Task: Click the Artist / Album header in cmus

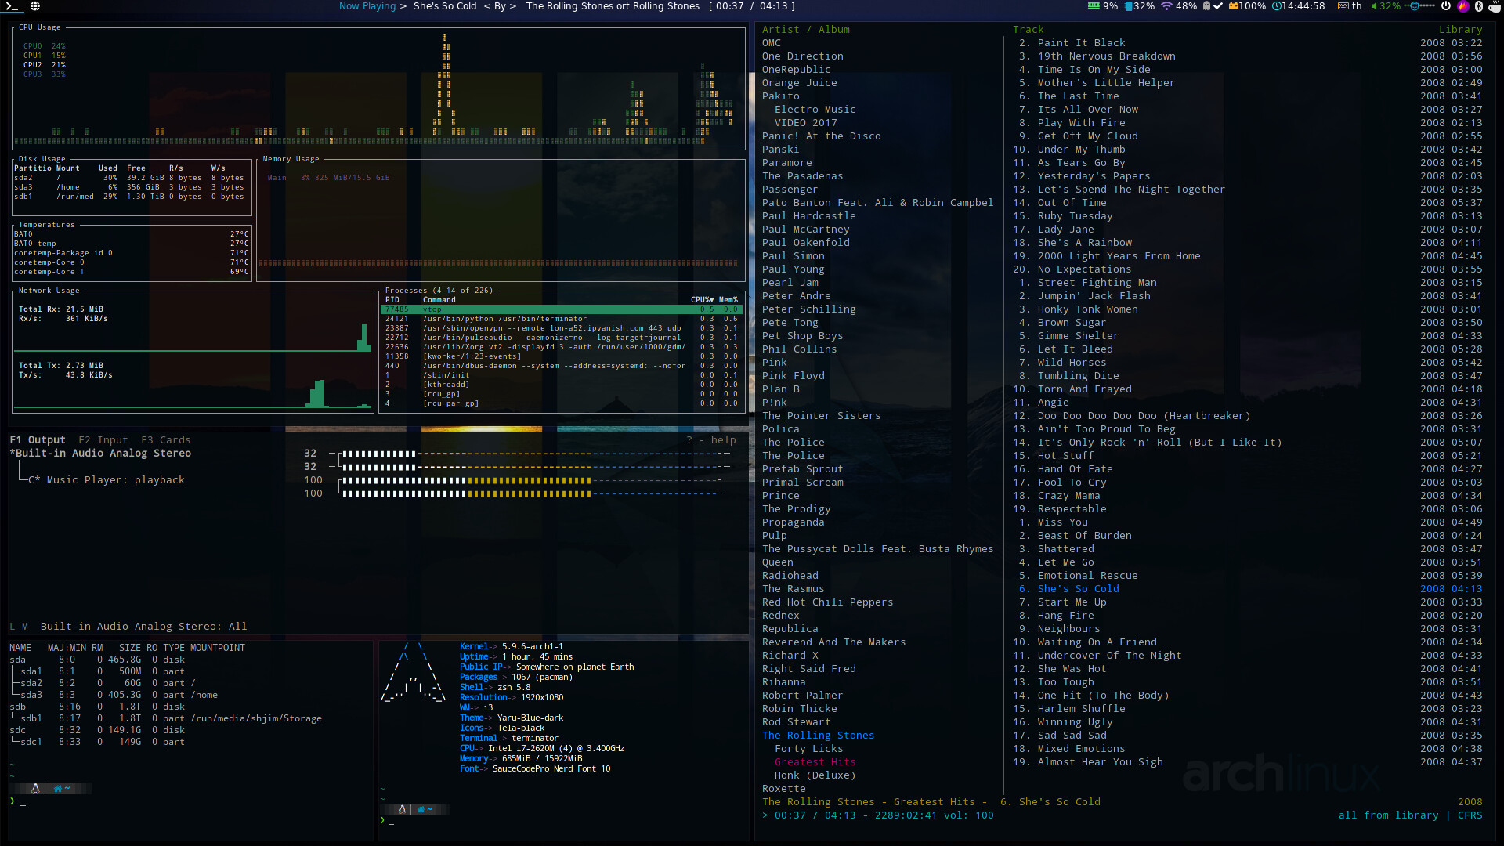Action: click(806, 30)
